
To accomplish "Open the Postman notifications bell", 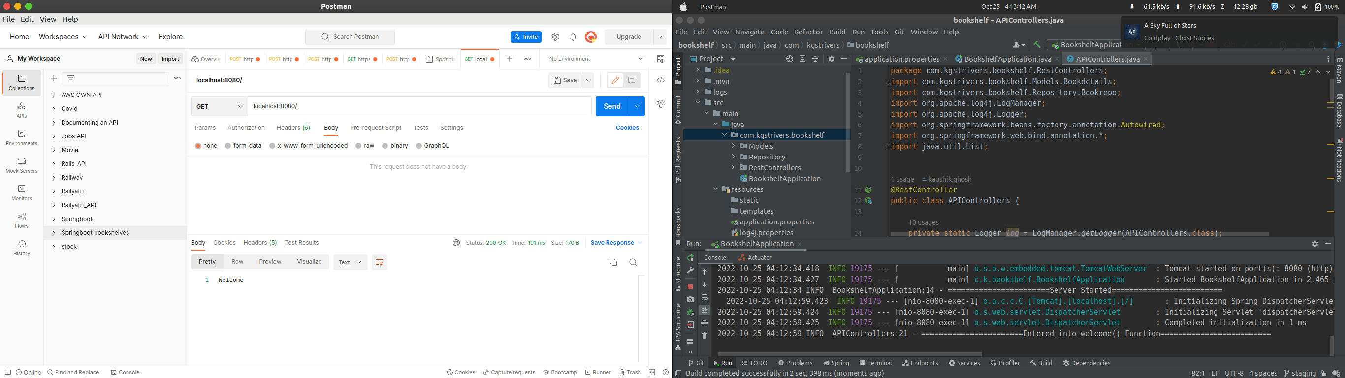I will [573, 37].
